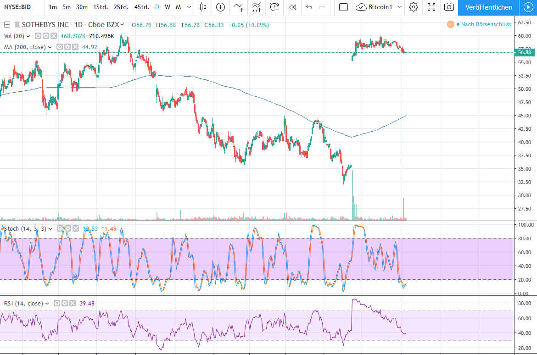
Task: Select the 1m timeframe
Action: (53, 7)
